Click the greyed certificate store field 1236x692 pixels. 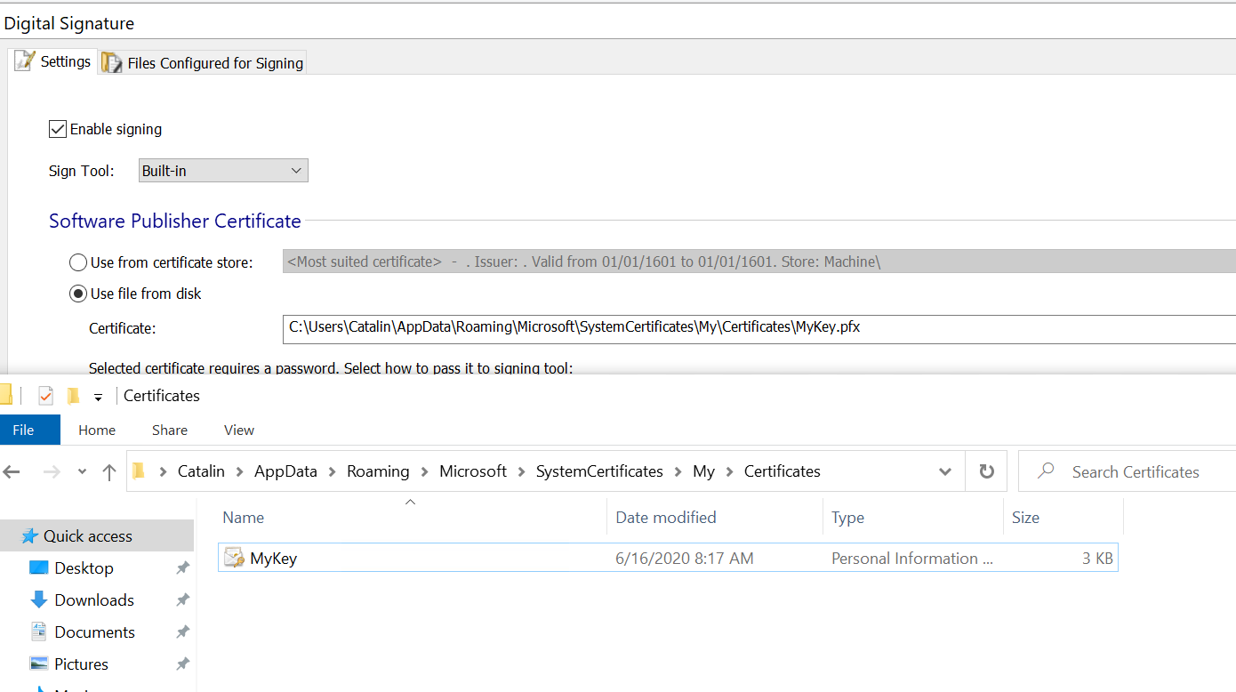pyautogui.click(x=759, y=262)
